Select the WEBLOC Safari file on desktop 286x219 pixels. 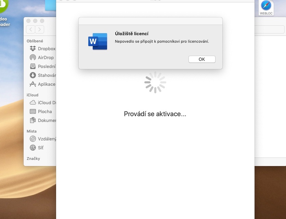(266, 8)
